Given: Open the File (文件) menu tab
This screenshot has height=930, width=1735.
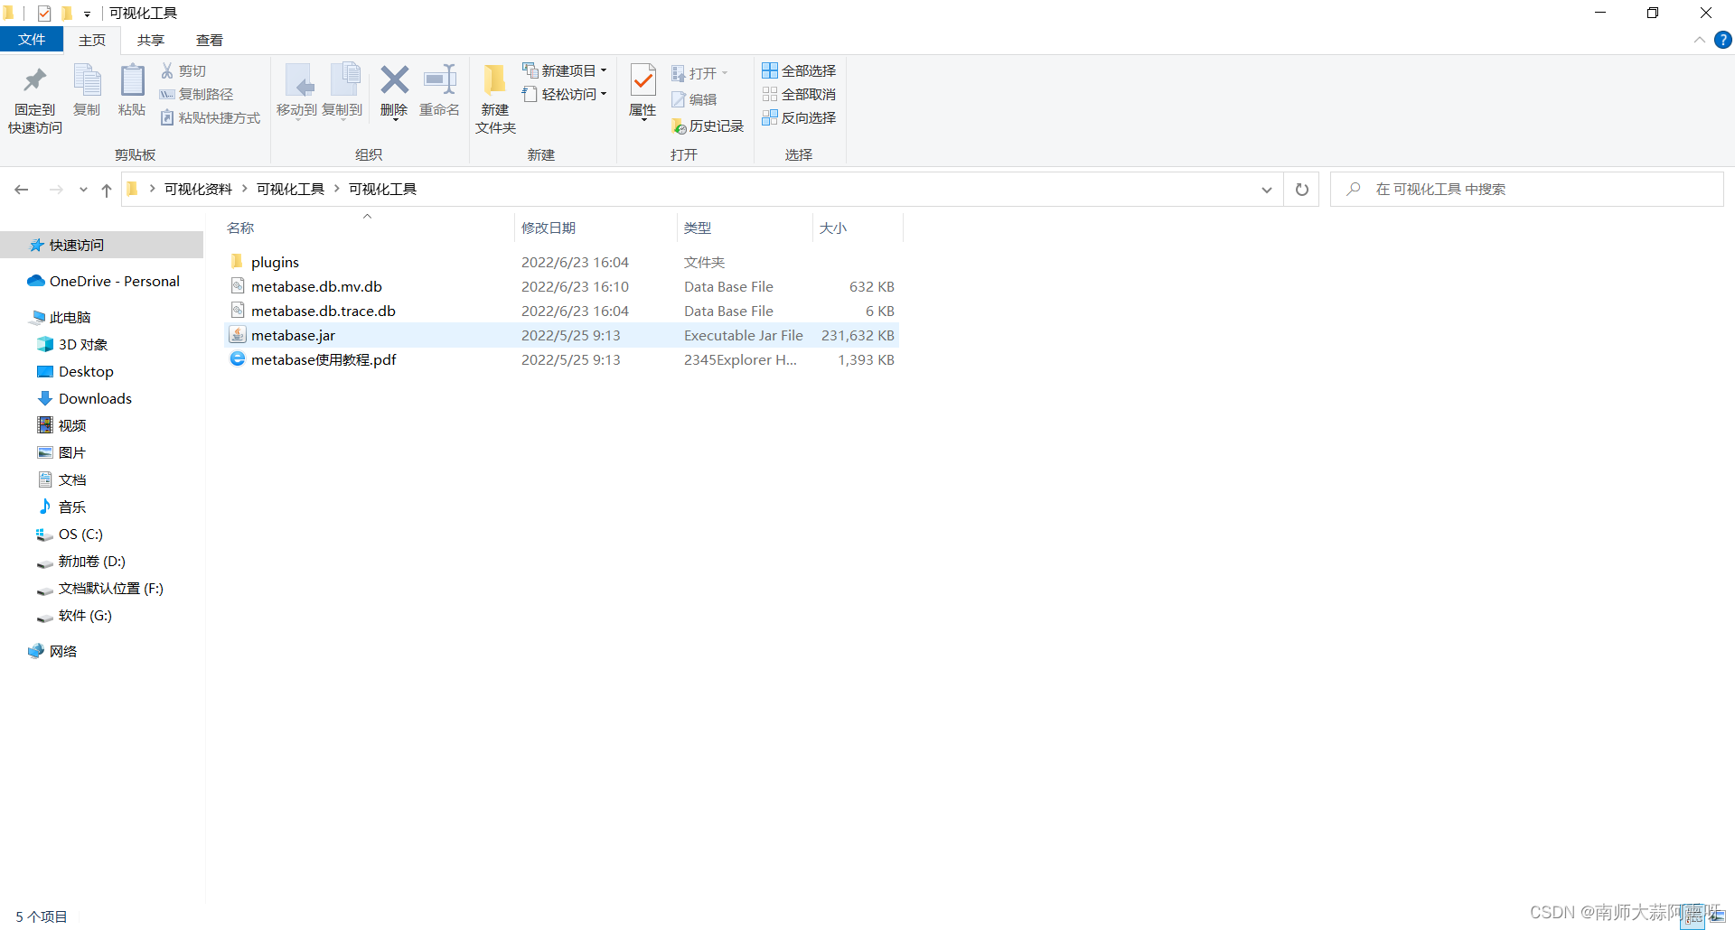Looking at the screenshot, I should [32, 40].
